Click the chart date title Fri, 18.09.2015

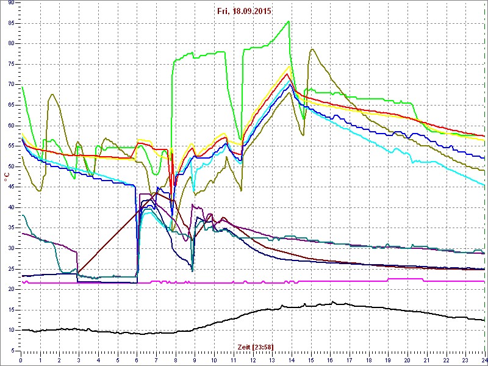[x=245, y=12]
